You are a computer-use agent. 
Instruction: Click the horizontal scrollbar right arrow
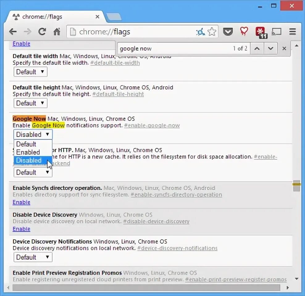point(288,288)
